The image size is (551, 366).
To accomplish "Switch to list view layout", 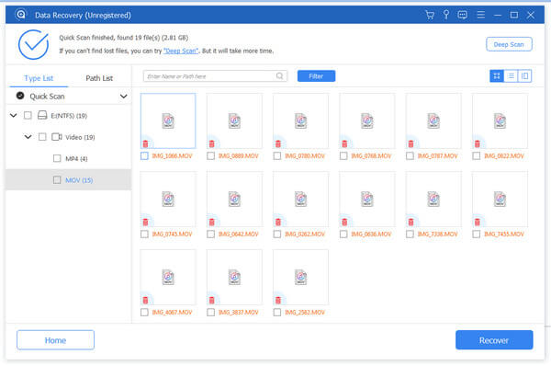I will 511,76.
